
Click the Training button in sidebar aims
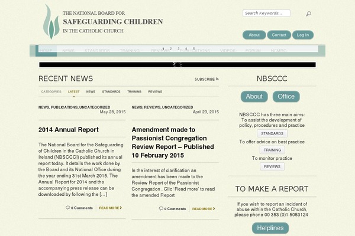(272, 150)
